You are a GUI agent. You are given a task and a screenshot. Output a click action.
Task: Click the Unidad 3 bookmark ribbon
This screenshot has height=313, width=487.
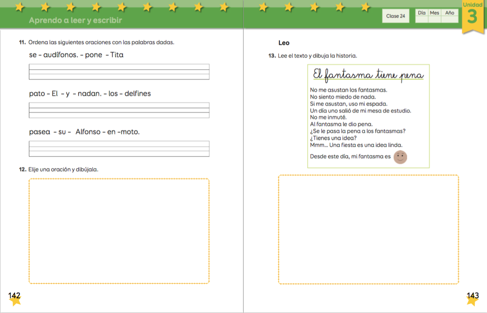click(x=472, y=16)
